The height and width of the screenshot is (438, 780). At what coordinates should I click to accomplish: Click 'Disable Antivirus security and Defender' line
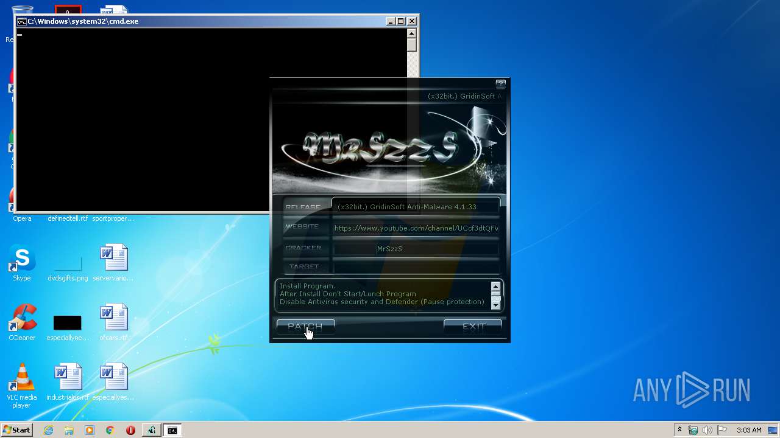pos(382,302)
